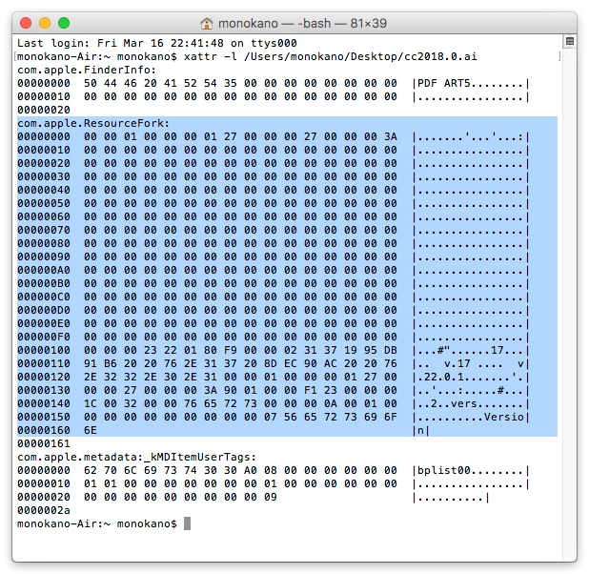Click the red close window button

point(26,23)
